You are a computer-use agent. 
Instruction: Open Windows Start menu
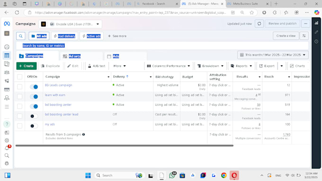pyautogui.click(x=88, y=175)
